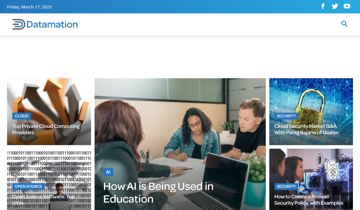Image resolution: width=360 pixels, height=210 pixels.
Task: Open "How to Create a Firewall Security Policy" headline
Action: 308,200
